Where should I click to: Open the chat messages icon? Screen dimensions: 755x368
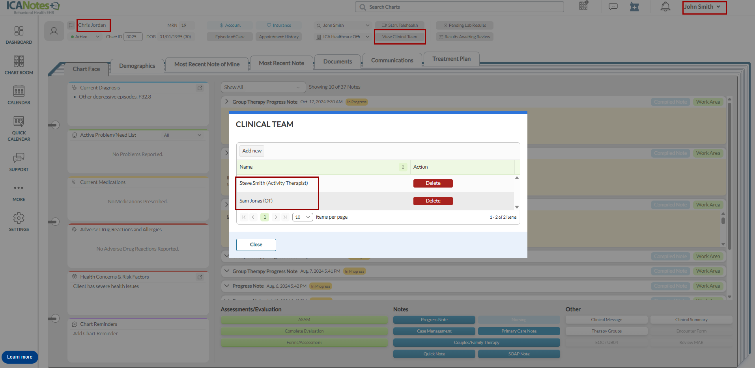(x=613, y=7)
